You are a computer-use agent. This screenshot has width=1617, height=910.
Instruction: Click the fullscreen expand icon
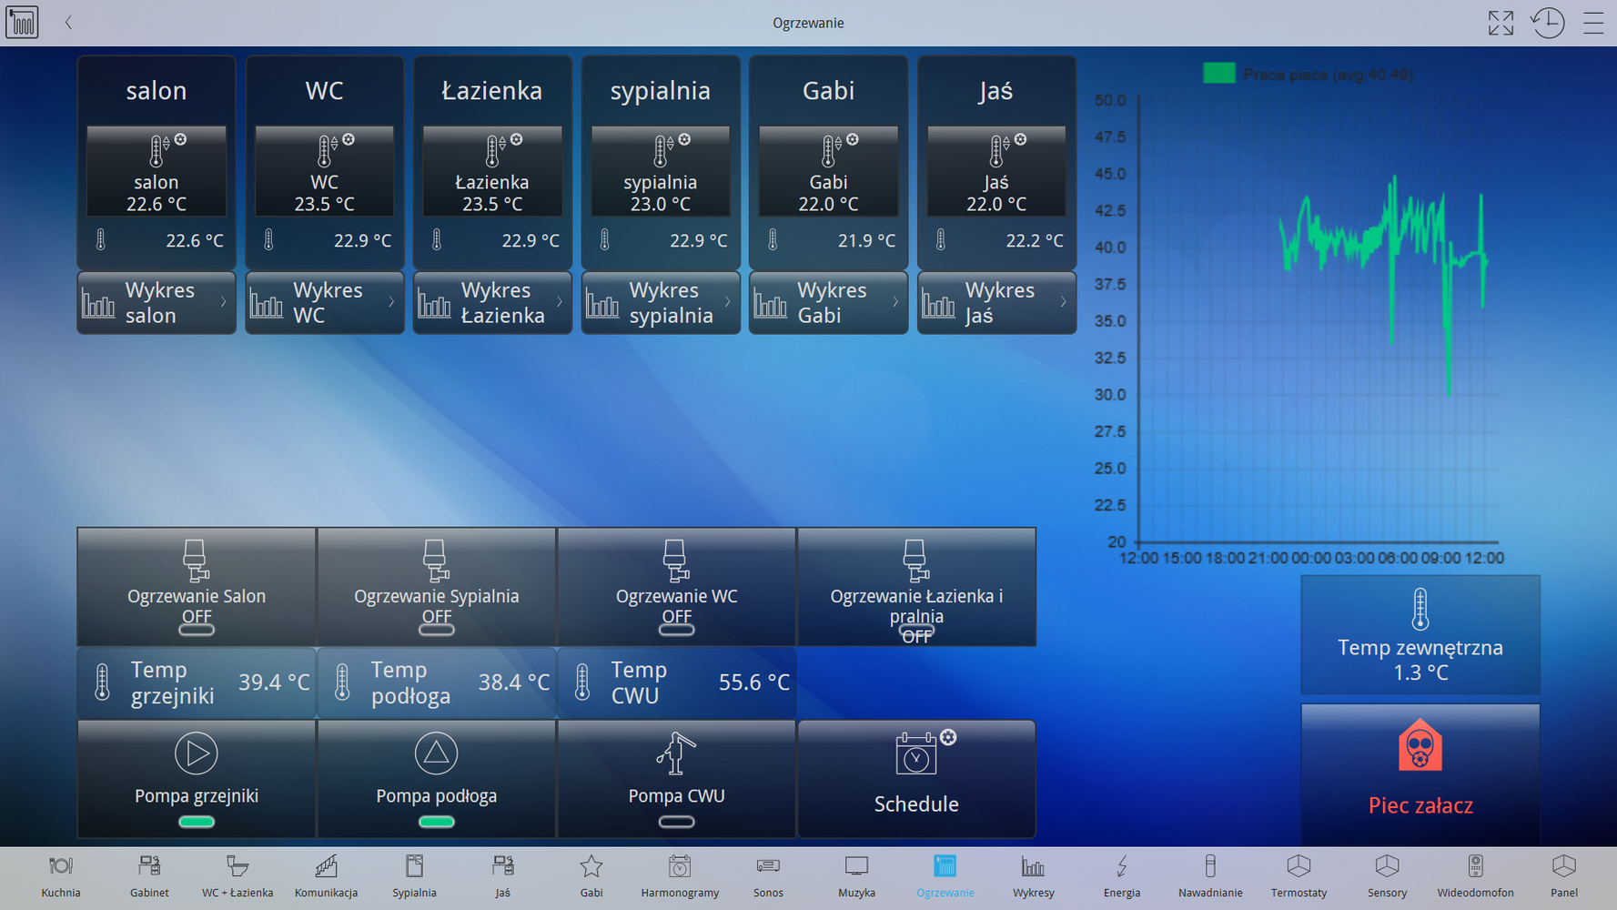pos(1501,23)
